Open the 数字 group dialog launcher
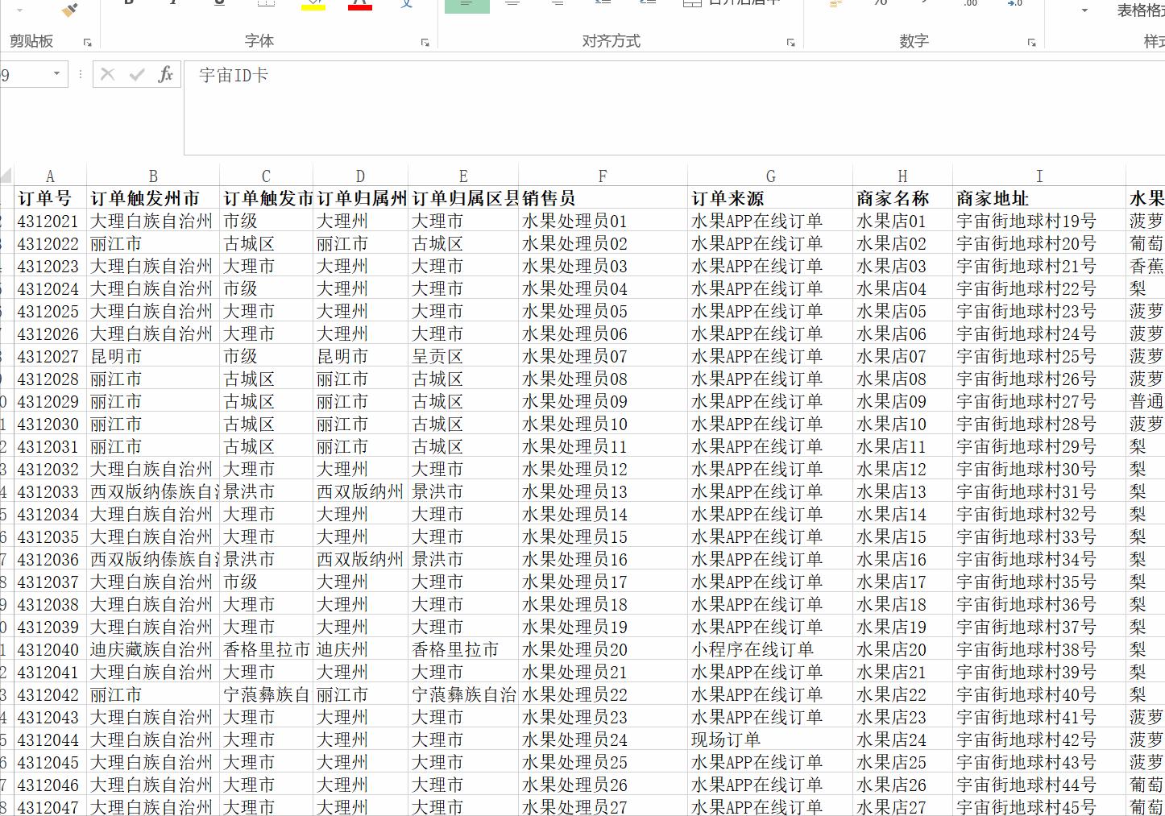 point(1031,42)
